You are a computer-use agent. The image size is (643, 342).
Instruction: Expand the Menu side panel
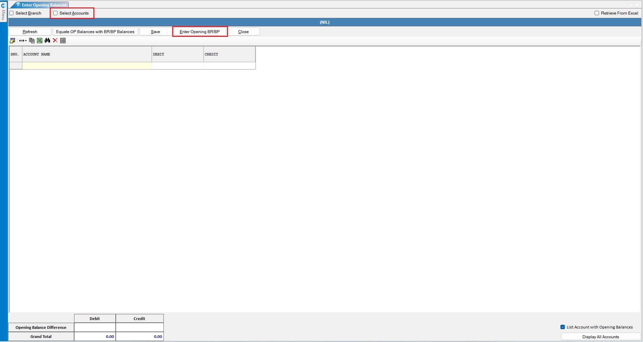pos(3,15)
